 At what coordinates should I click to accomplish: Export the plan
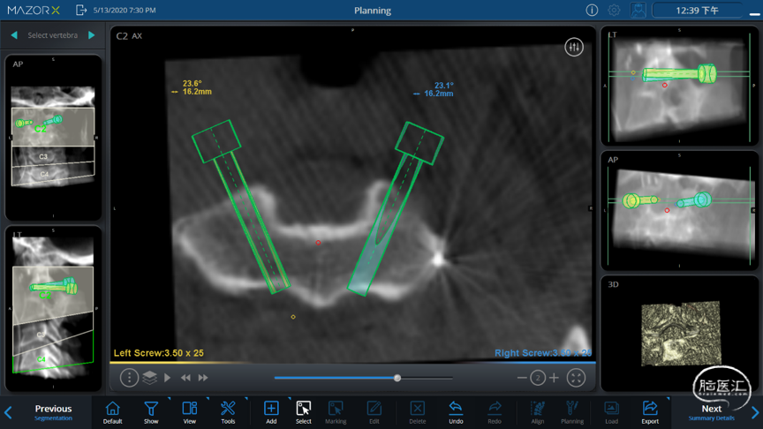click(x=650, y=412)
